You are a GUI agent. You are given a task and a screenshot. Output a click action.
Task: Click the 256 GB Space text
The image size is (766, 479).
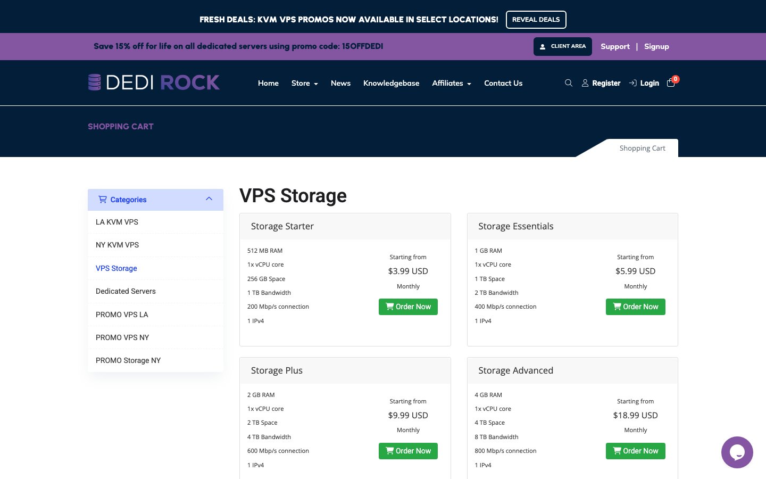pyautogui.click(x=266, y=279)
